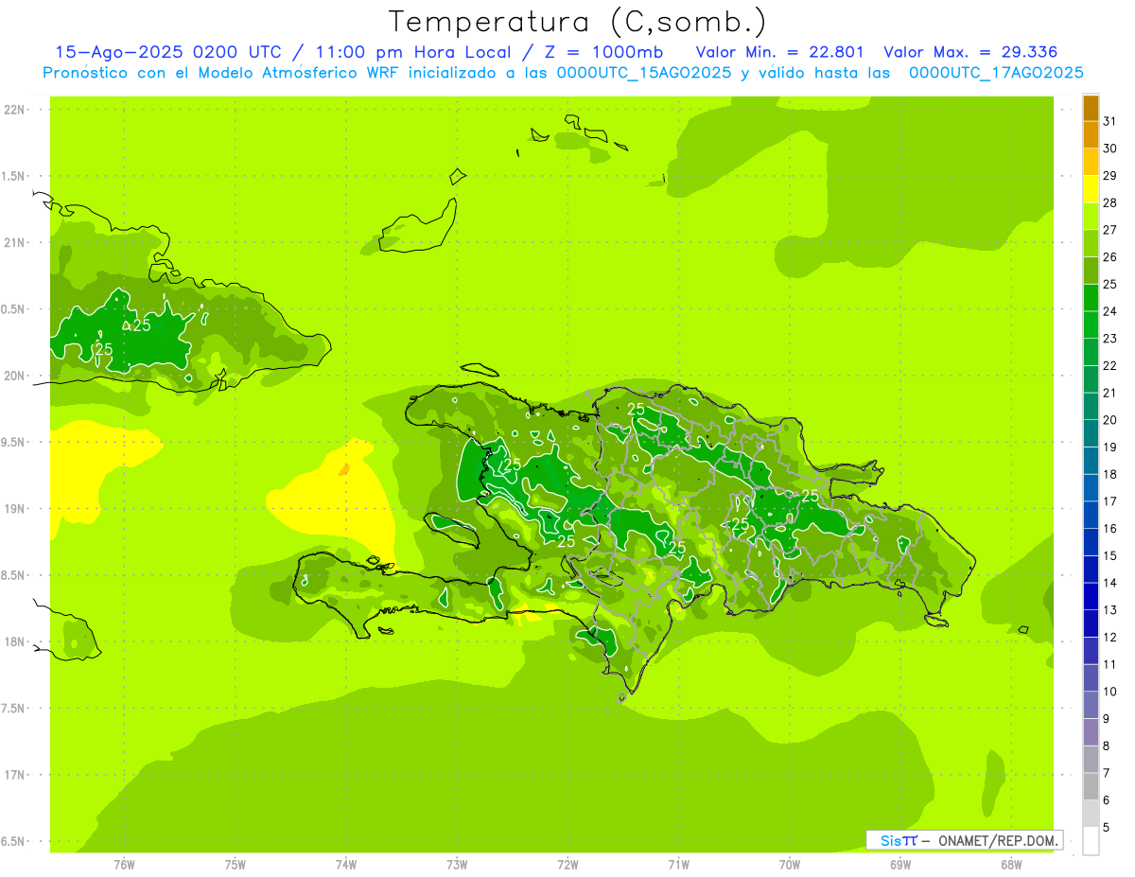Select "Valor Min. = 22.801"
Screen dimensions: 1135x877
coord(779,52)
